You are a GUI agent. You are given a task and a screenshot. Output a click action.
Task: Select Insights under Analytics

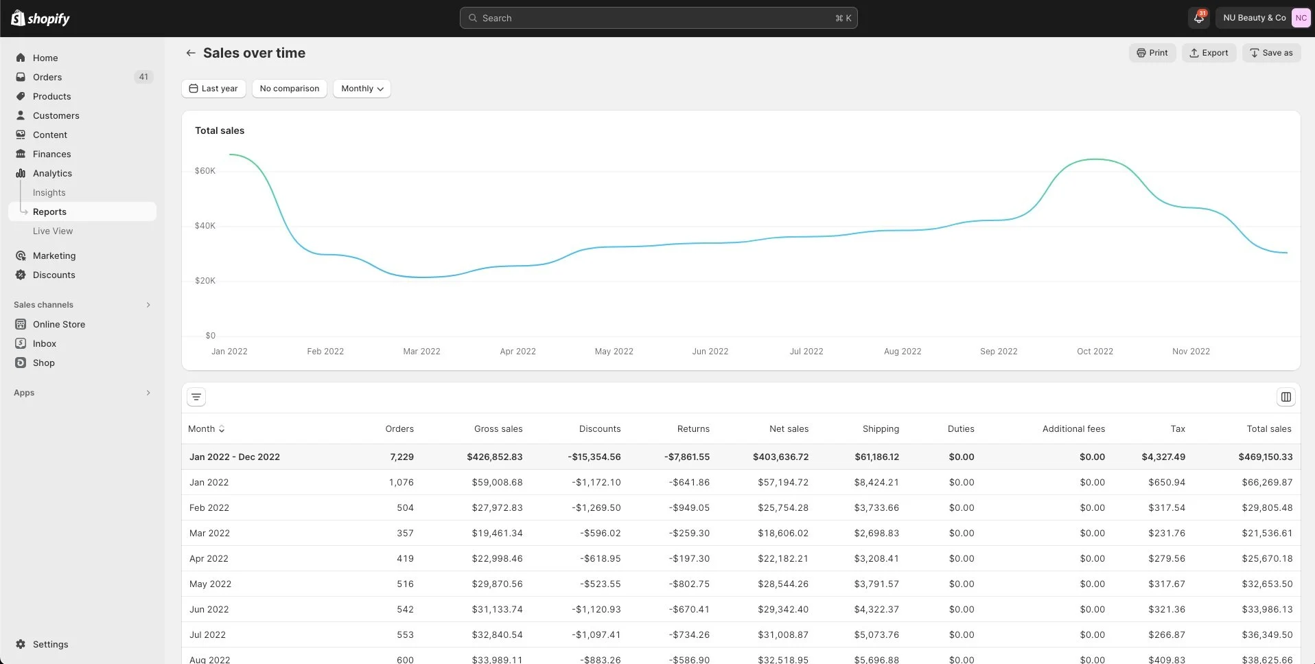tap(49, 192)
